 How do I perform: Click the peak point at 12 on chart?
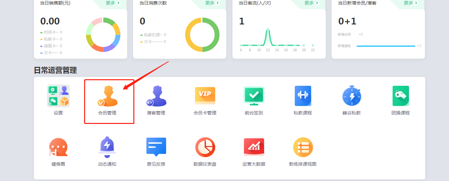click(268, 29)
